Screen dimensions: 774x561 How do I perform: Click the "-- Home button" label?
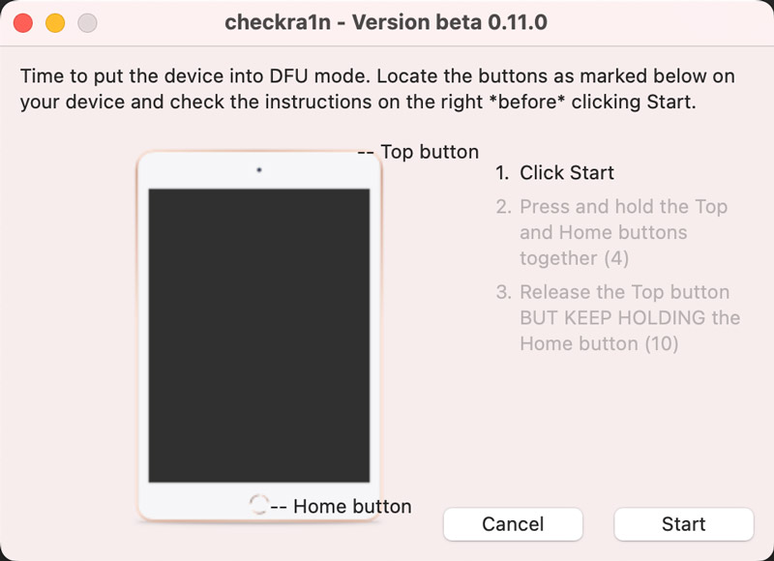click(341, 506)
